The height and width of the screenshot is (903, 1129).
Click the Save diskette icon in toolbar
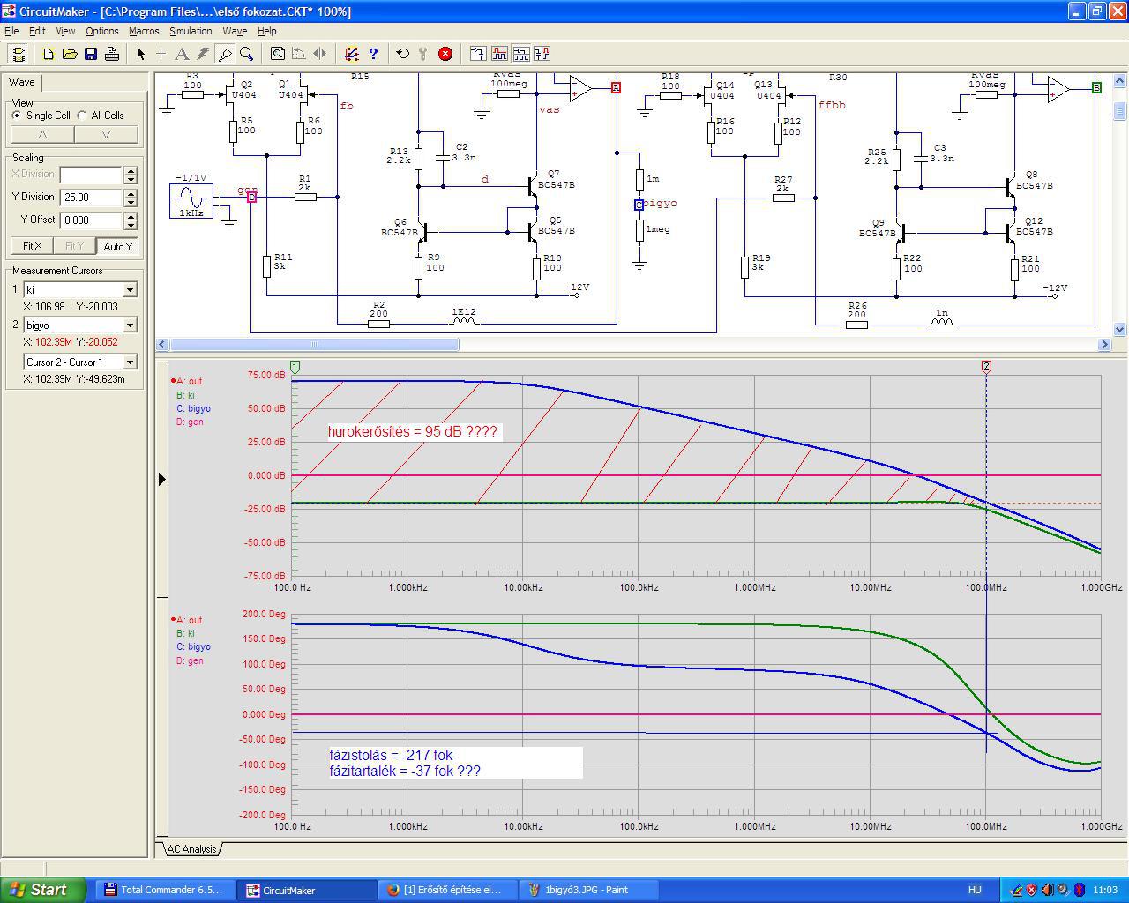pyautogui.click(x=91, y=54)
